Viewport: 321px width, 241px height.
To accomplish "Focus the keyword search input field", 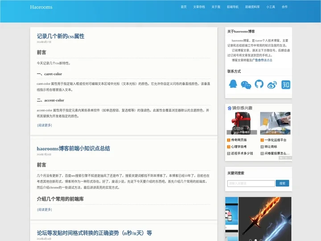I will (x=251, y=183).
